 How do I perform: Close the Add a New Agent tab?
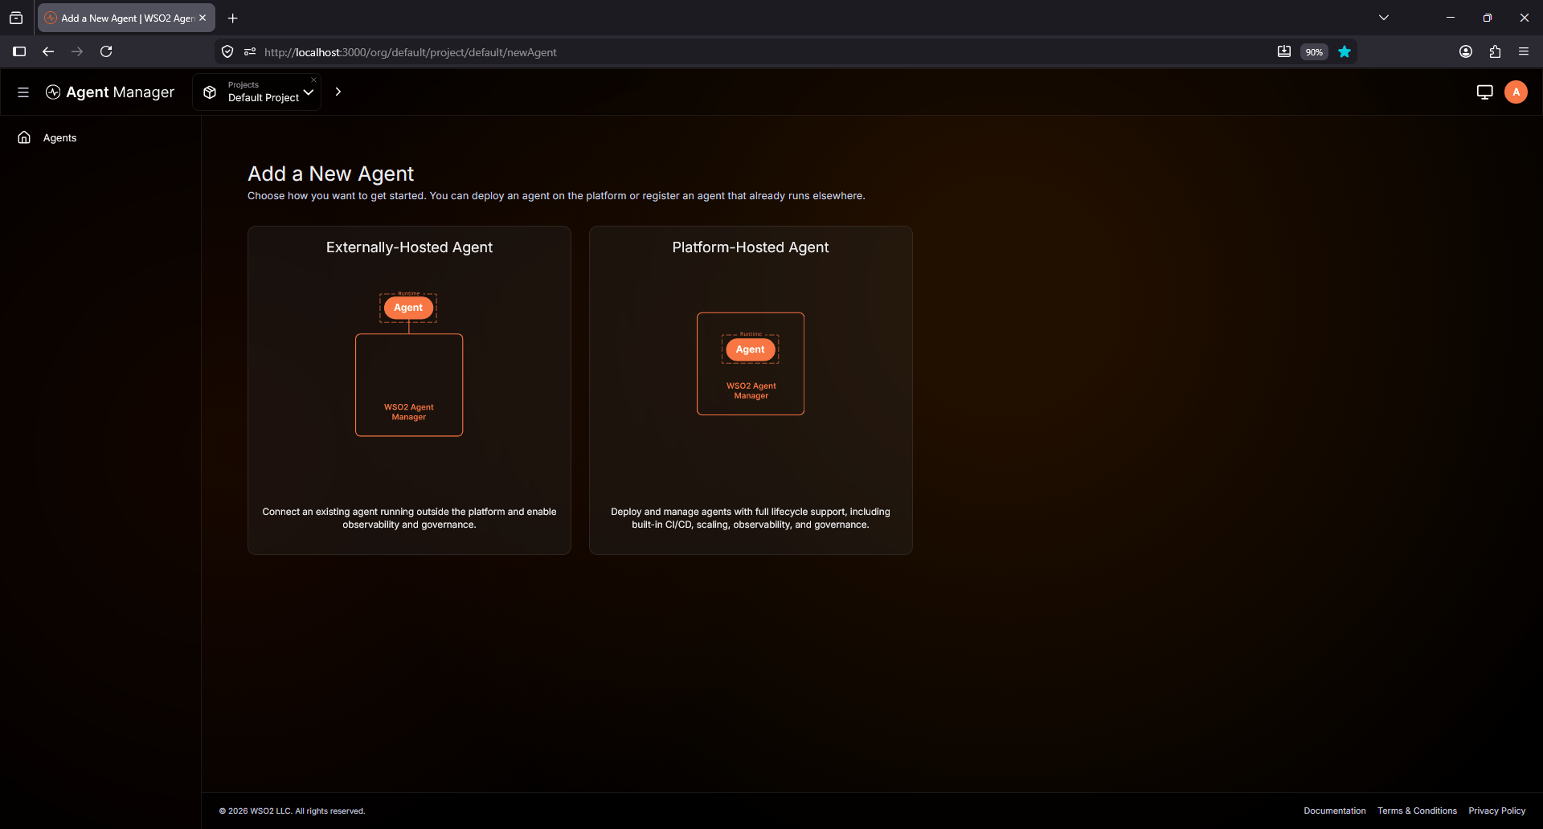click(203, 18)
